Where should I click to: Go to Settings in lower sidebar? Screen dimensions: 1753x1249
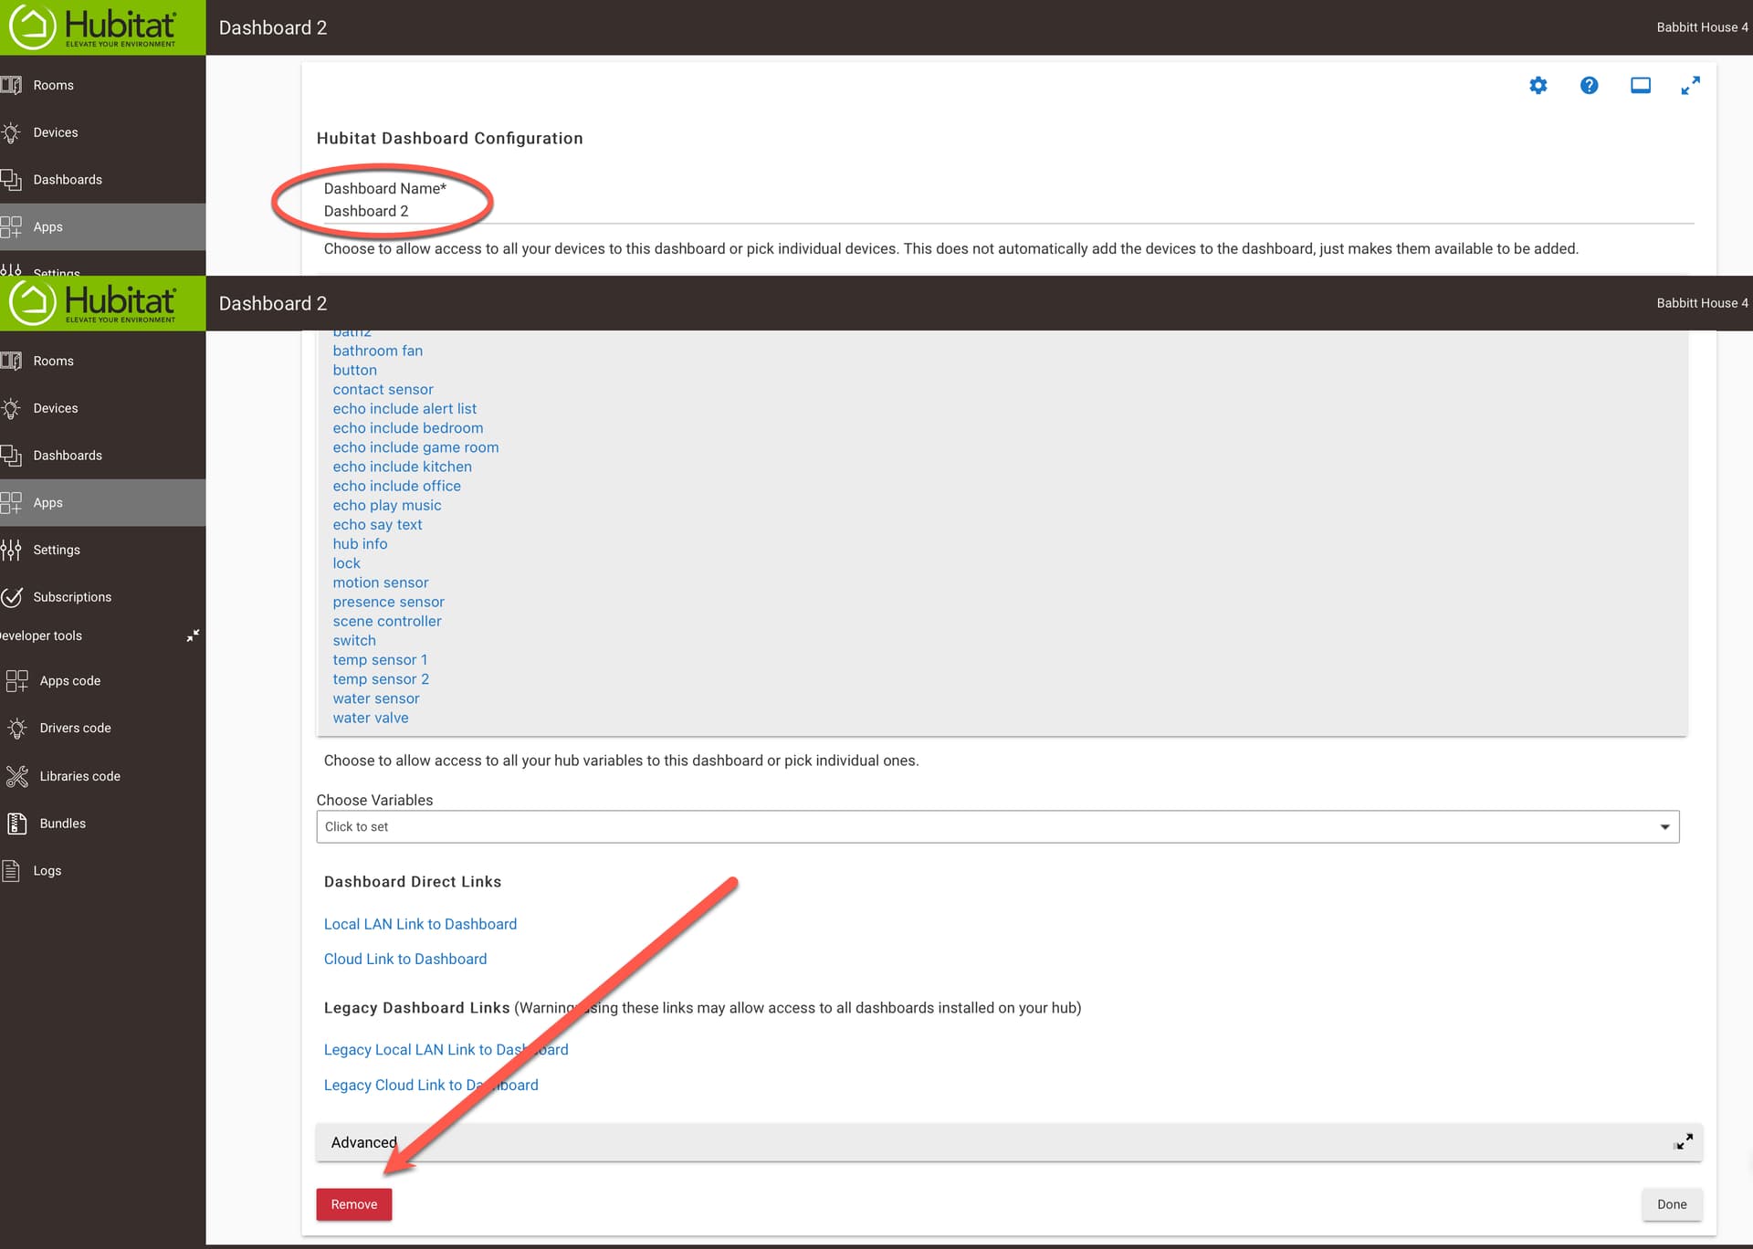coord(56,550)
